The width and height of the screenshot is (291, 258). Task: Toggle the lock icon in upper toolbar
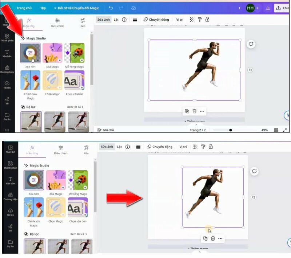(207, 20)
